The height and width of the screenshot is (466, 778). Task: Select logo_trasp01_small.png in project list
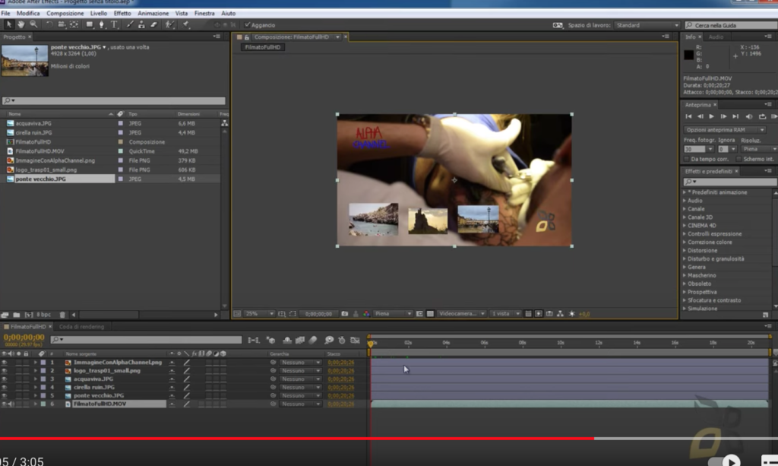pos(46,170)
